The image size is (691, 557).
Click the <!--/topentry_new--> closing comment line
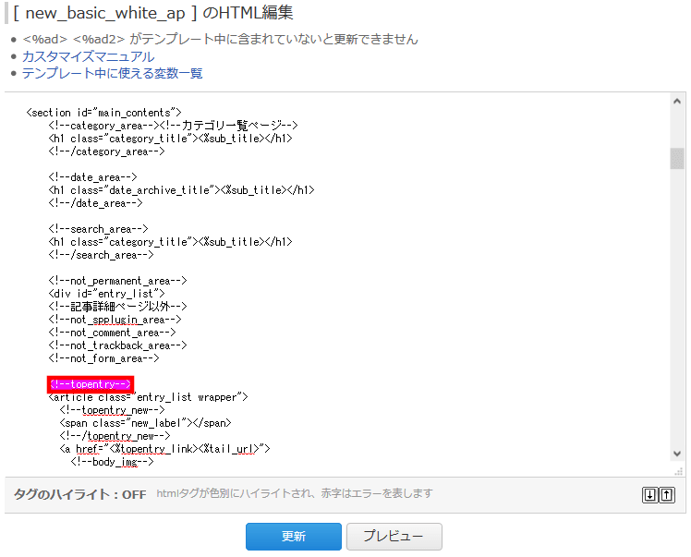click(x=115, y=436)
